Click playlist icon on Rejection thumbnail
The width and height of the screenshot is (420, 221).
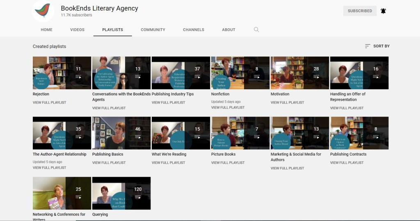pyautogui.click(x=78, y=77)
